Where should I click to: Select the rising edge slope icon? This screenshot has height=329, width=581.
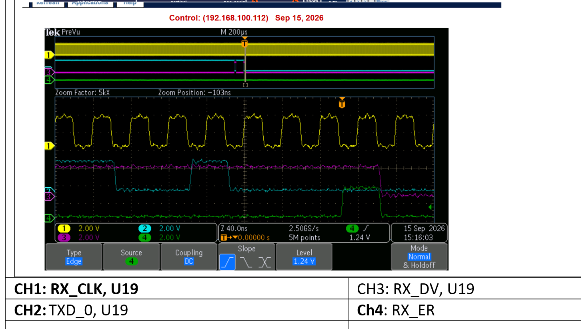pyautogui.click(x=227, y=262)
